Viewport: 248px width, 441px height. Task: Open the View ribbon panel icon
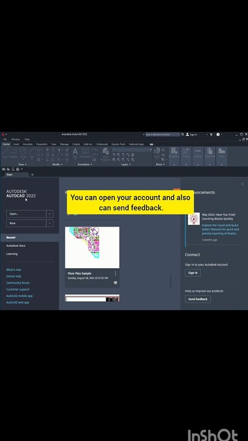(x=222, y=153)
